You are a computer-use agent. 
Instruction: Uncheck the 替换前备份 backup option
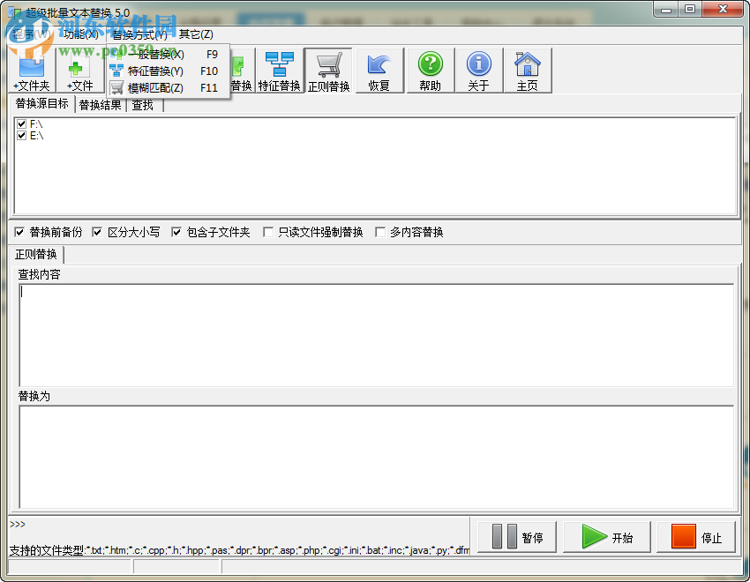19,232
